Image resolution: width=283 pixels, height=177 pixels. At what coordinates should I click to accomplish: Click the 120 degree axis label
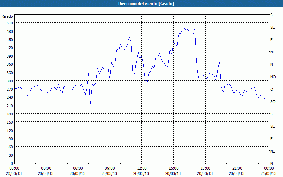(x=10, y=130)
